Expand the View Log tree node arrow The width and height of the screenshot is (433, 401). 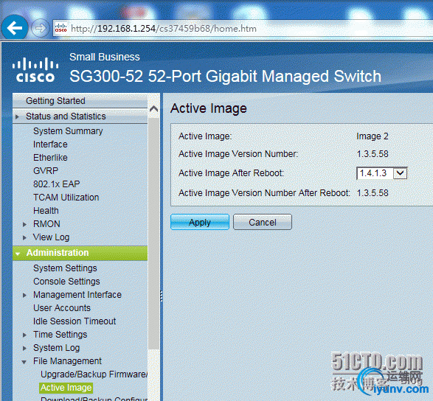point(24,237)
